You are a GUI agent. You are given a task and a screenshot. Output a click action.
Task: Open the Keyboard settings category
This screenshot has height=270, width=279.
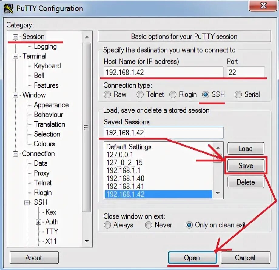pyautogui.click(x=47, y=66)
